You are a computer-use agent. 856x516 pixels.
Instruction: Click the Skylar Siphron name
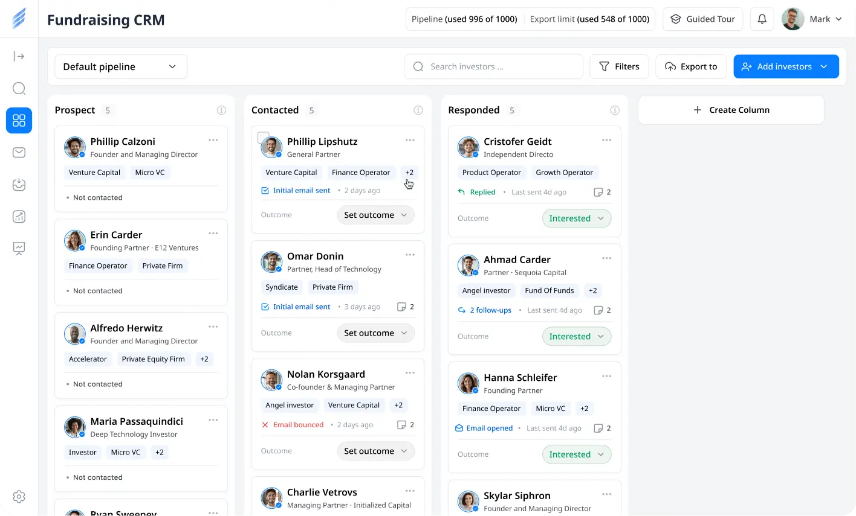point(517,496)
